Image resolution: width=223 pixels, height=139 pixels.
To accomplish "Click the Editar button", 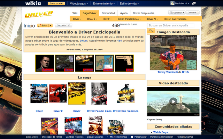I will (x=43, y=25).
